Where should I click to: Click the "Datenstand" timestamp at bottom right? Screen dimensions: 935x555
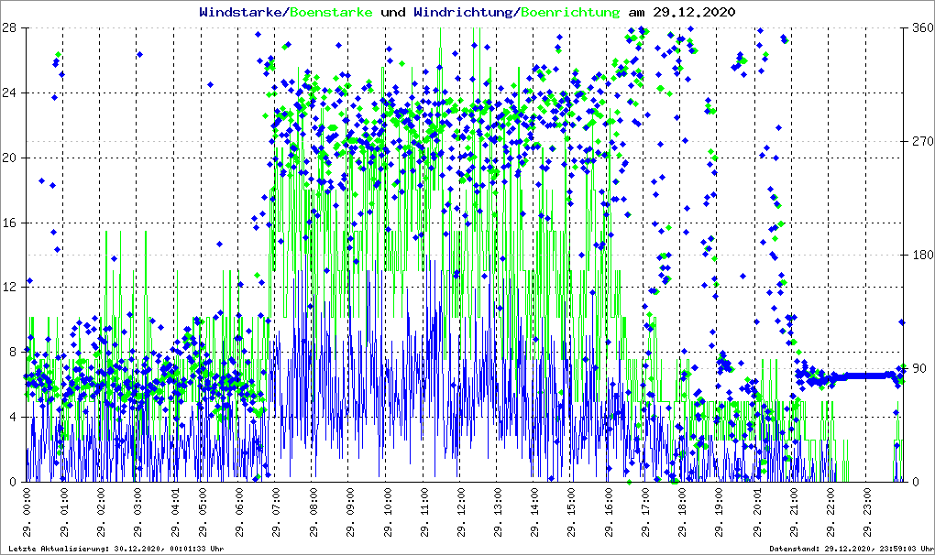point(846,549)
